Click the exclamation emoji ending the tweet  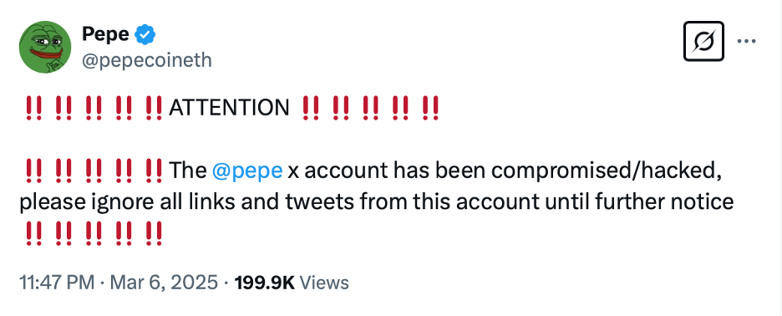click(154, 233)
